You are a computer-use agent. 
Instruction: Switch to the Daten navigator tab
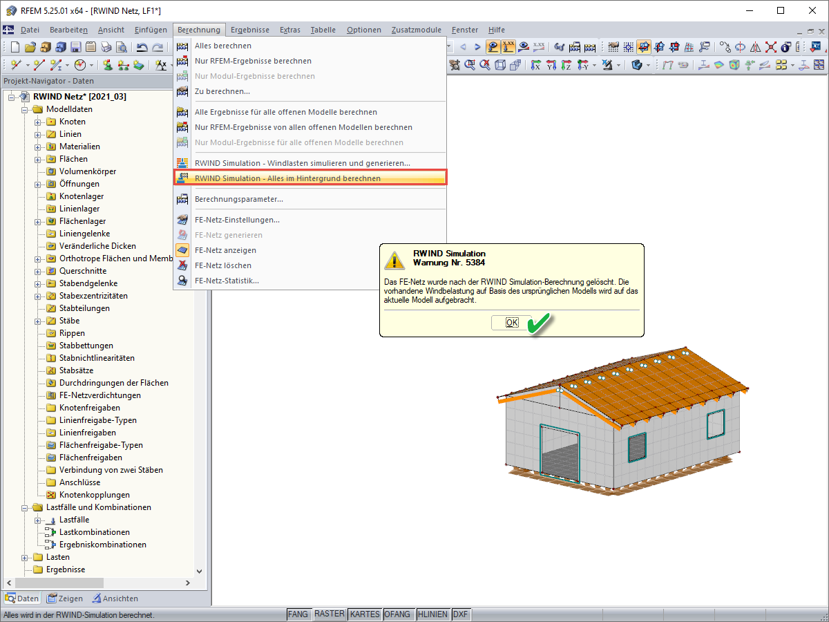[x=21, y=599]
